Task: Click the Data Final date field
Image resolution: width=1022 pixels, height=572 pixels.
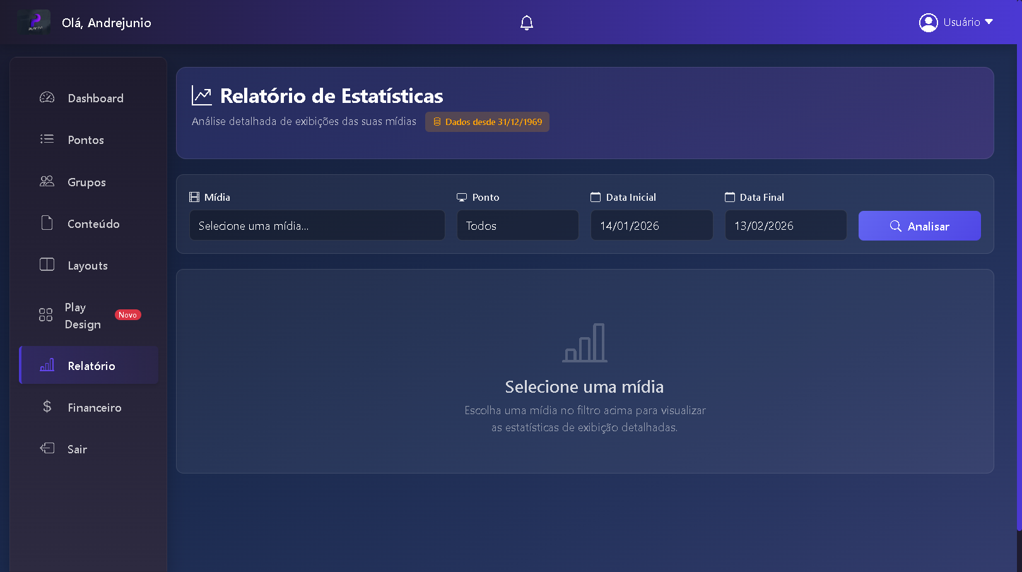Action: coord(785,225)
